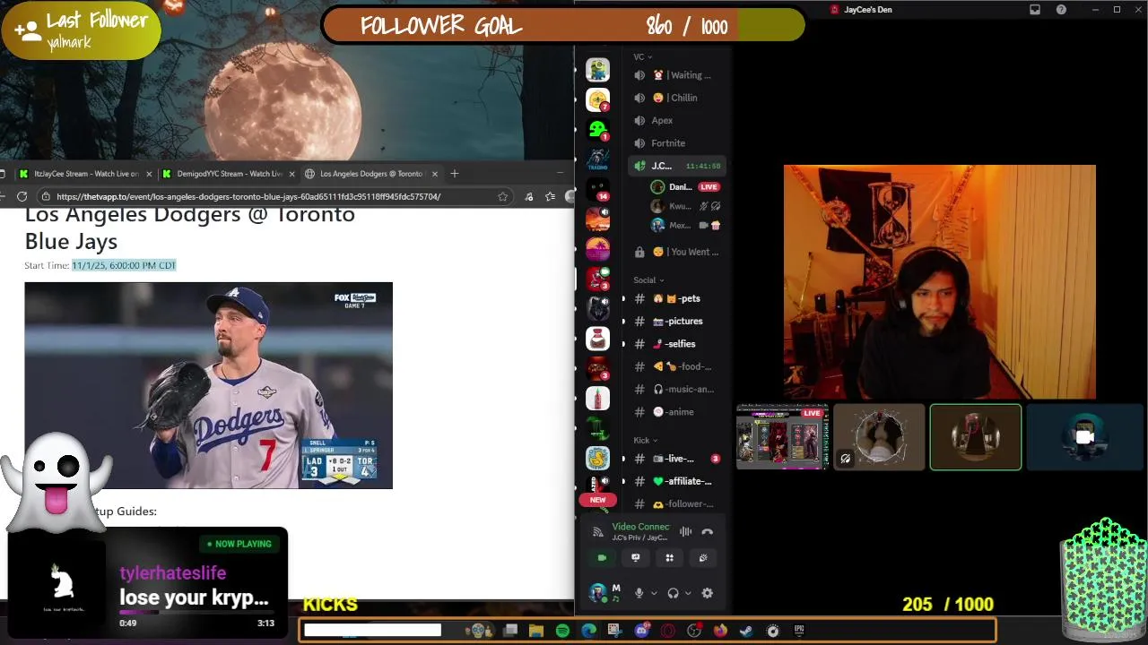Open the -pictures text channel
This screenshot has height=645, width=1148.
(678, 321)
